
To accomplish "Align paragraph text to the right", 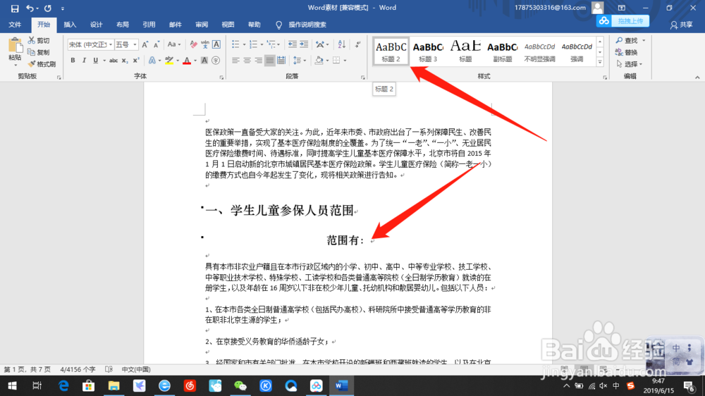I will 258,60.
